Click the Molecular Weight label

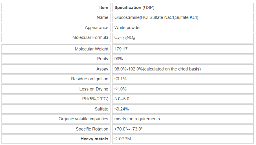click(91, 49)
